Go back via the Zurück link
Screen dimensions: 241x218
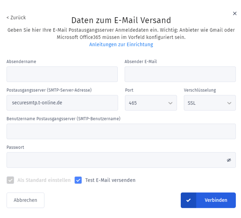[16, 18]
